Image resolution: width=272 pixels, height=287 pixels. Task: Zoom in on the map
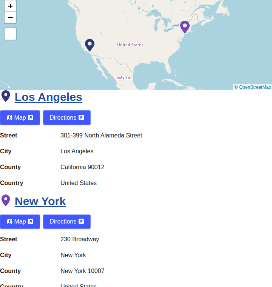click(x=10, y=6)
